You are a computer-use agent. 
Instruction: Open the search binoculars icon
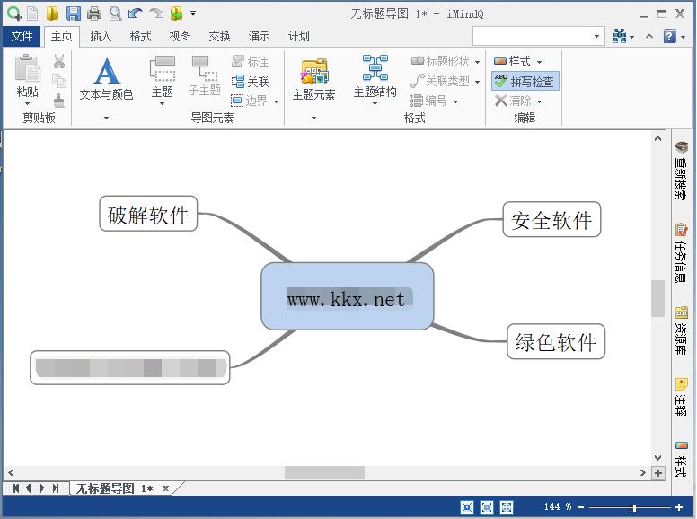click(x=619, y=36)
